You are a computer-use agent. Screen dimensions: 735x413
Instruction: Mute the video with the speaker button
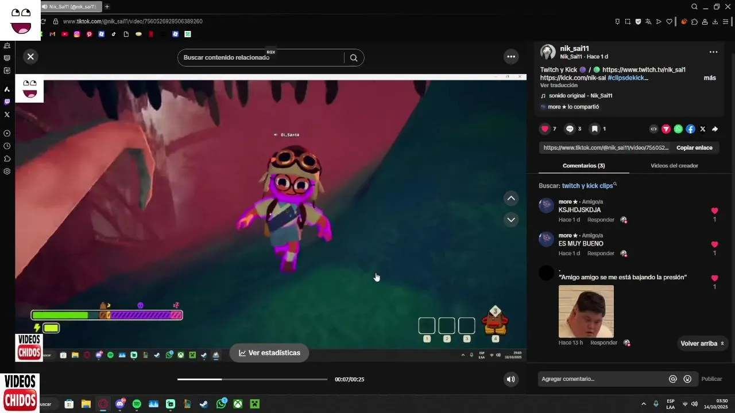[x=510, y=379]
